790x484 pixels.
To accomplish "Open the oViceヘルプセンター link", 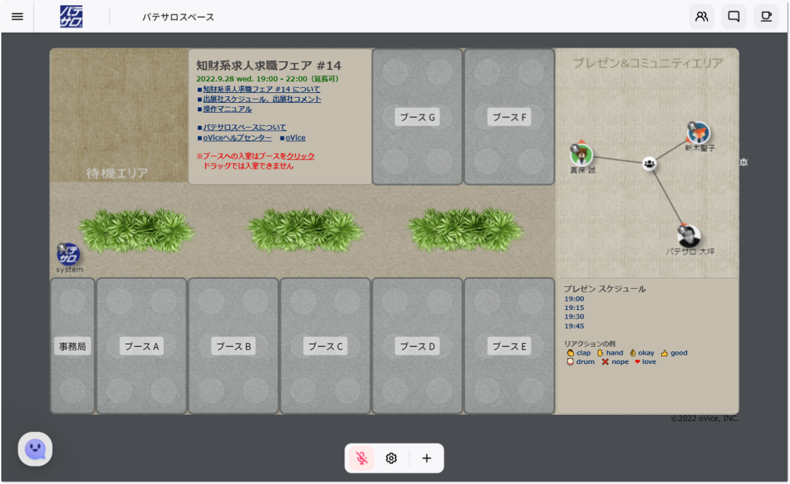I will coord(237,138).
